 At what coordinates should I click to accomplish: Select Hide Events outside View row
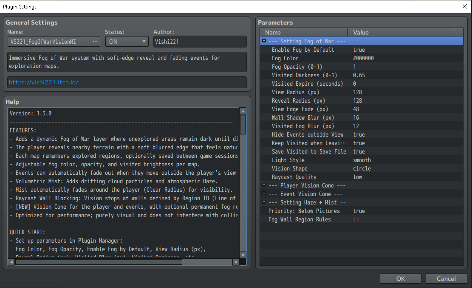(x=361, y=134)
